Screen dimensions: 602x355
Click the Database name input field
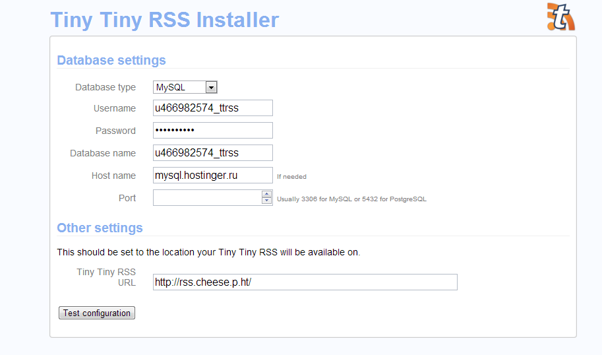(213, 153)
